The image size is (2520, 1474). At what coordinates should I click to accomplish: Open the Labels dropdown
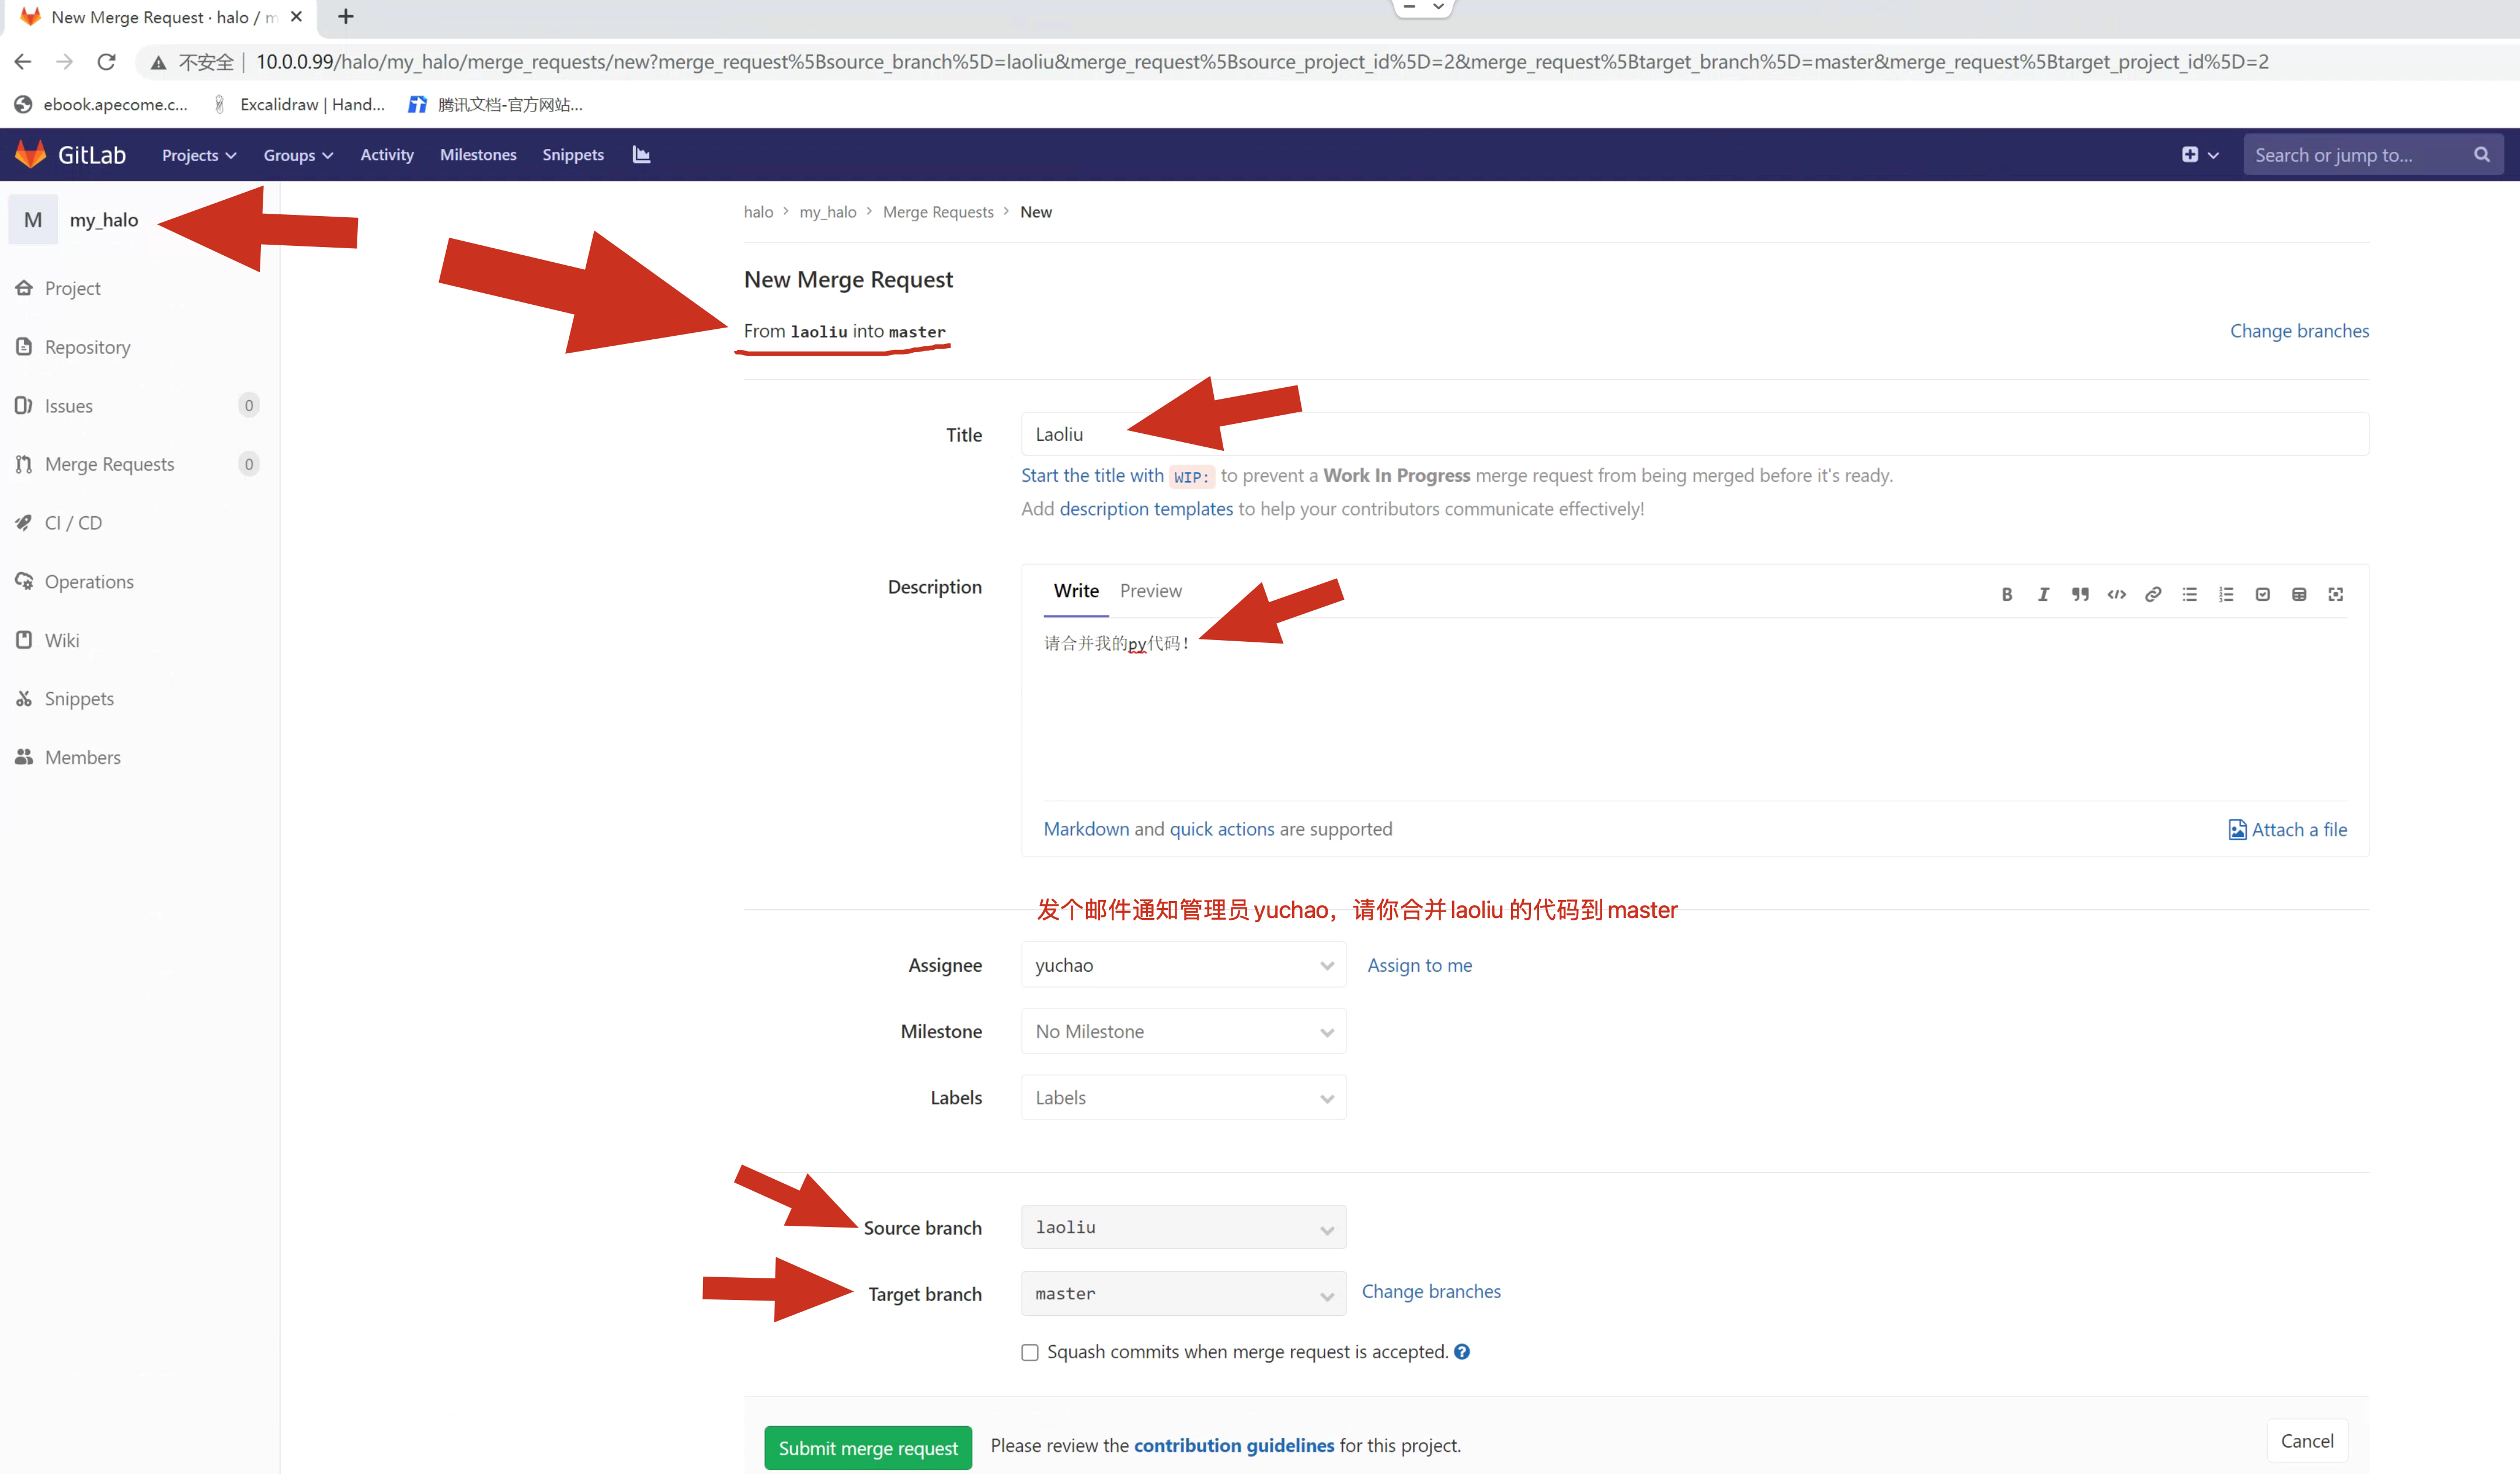1183,1097
